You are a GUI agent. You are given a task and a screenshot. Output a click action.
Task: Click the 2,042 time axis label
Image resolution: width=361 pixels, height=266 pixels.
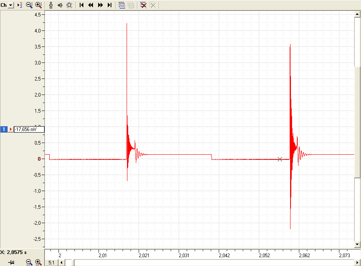click(x=224, y=256)
